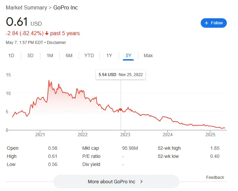Click the 2024 label on chart axis
Screen dimensions: 238x191
167,135
